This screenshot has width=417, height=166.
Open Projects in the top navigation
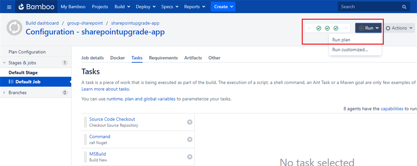pyautogui.click(x=100, y=7)
